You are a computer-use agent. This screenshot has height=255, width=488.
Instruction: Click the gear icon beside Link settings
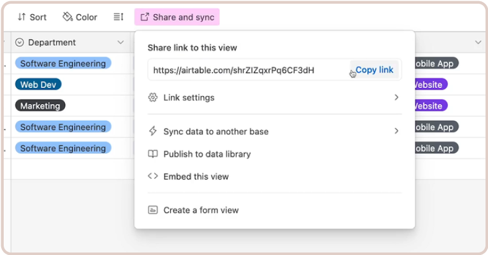(152, 98)
